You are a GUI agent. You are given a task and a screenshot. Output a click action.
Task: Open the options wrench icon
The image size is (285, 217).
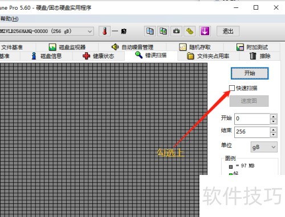pos(190,31)
